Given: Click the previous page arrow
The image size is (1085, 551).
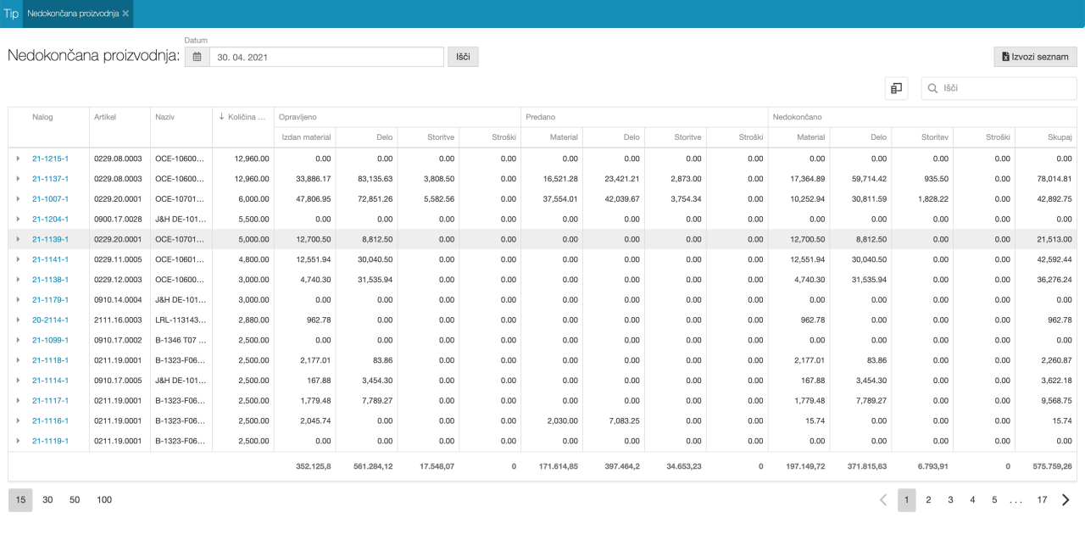Looking at the screenshot, I should [x=883, y=500].
